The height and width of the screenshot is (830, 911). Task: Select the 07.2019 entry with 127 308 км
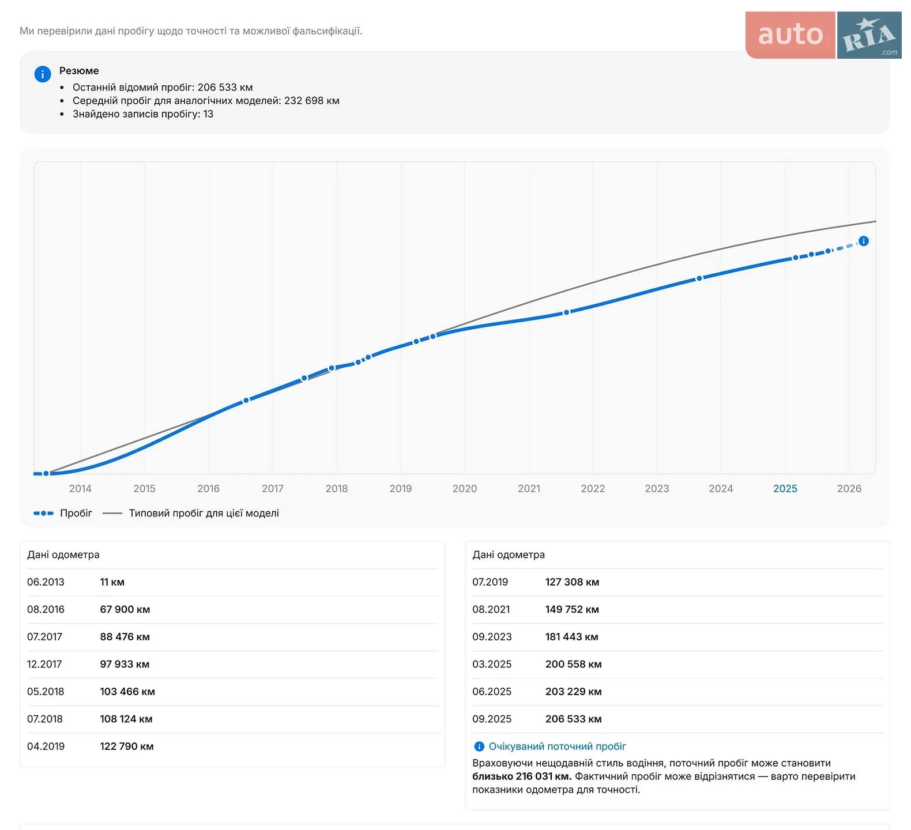click(677, 582)
